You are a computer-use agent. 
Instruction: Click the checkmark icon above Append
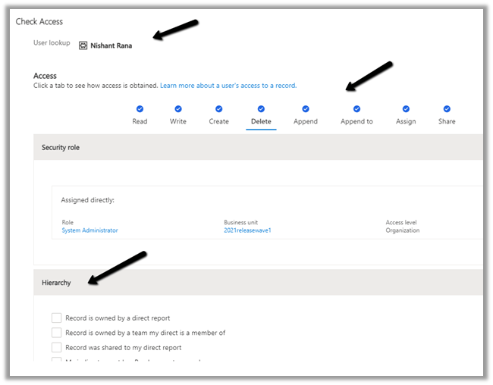306,109
